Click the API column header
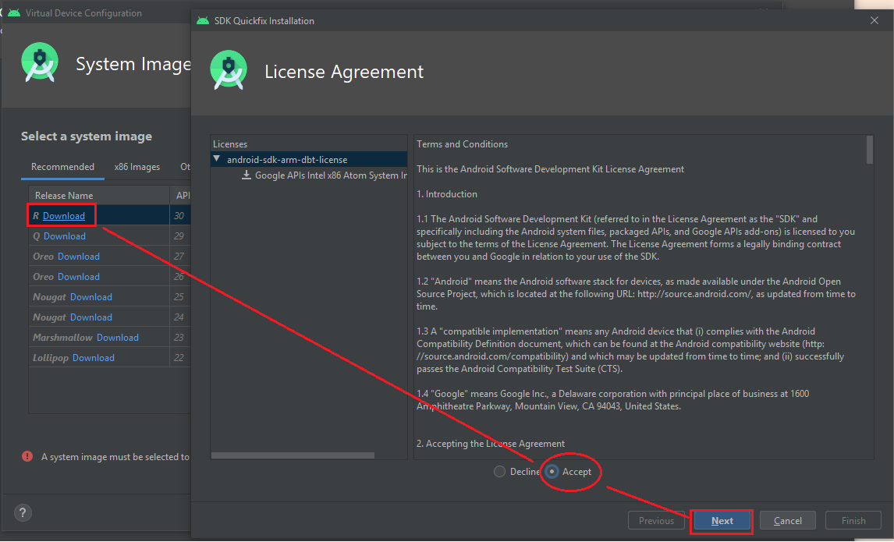This screenshot has width=894, height=542. click(x=183, y=196)
